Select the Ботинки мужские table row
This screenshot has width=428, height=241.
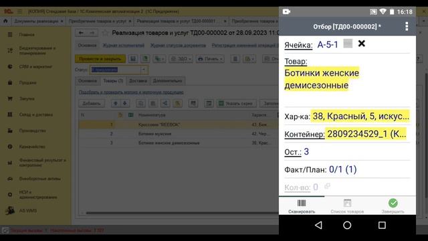click(179, 134)
